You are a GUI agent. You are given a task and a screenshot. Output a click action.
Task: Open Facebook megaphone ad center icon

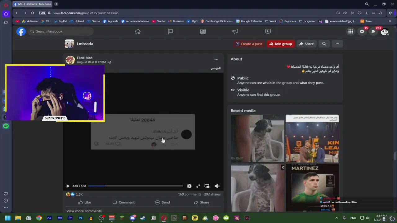click(x=235, y=31)
